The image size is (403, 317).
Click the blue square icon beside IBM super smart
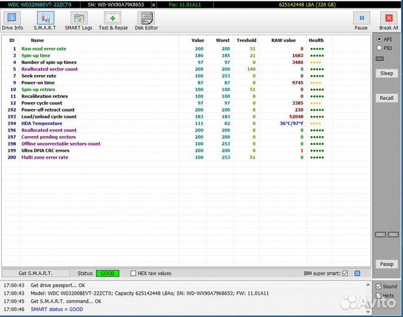[357, 274]
